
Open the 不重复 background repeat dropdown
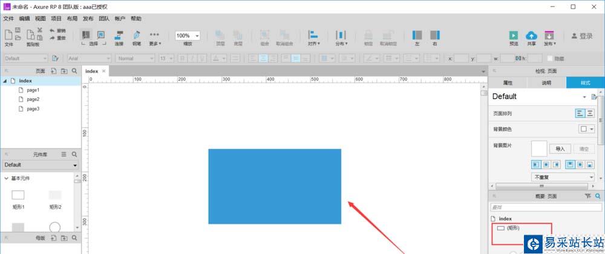563,177
